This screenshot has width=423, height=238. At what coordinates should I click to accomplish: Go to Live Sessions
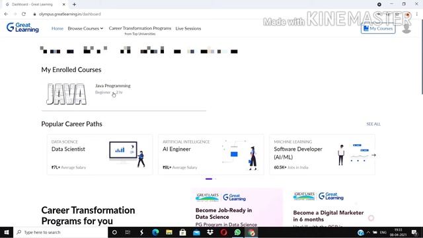(x=188, y=28)
